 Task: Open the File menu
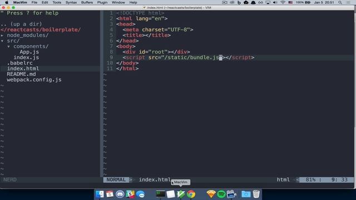tap(34, 2)
